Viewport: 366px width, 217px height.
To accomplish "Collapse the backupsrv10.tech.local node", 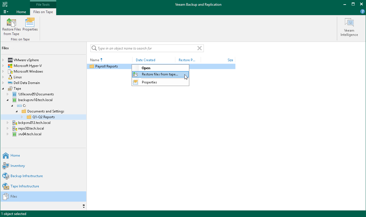I will click(8, 100).
